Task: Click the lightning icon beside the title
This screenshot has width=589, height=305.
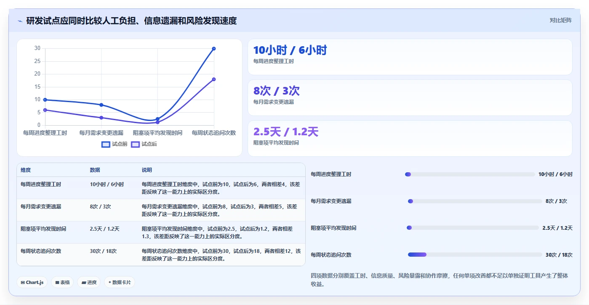Action: tap(20, 21)
